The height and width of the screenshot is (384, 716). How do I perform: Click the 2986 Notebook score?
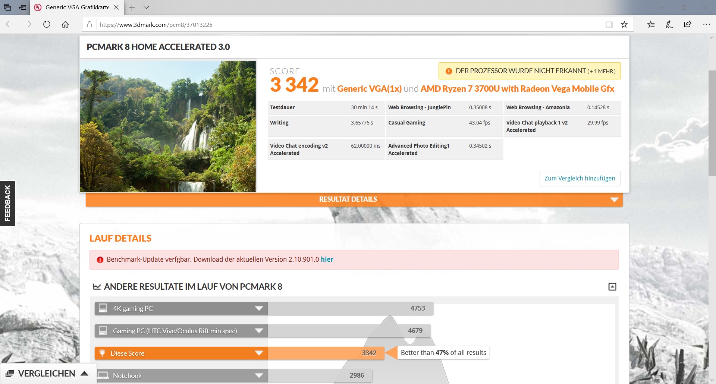(x=357, y=375)
